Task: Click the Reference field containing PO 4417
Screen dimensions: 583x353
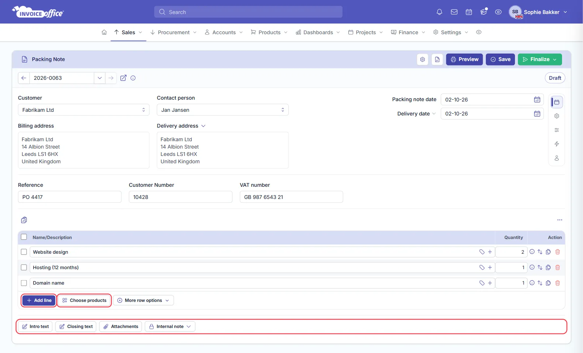Action: click(x=70, y=197)
